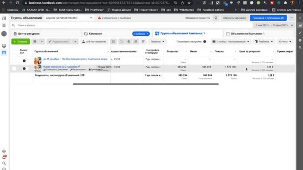Switch to the Центр ресурсов tab
Screen dimensions: 303x170
(46, 34)
